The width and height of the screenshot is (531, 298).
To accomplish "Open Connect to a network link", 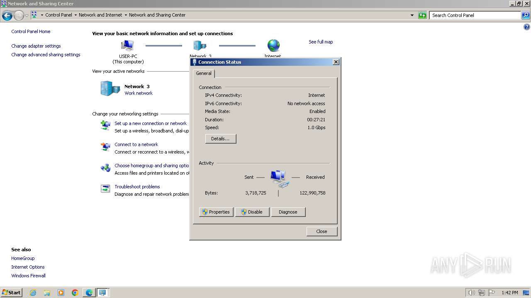I will (136, 144).
